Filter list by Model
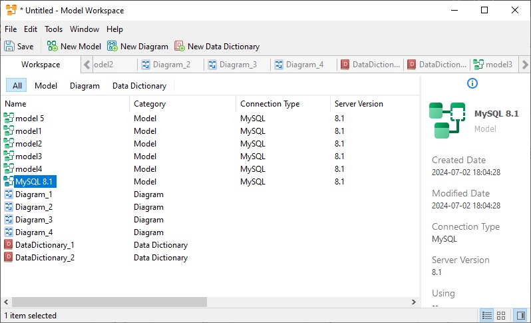The width and height of the screenshot is (531, 323). point(46,86)
